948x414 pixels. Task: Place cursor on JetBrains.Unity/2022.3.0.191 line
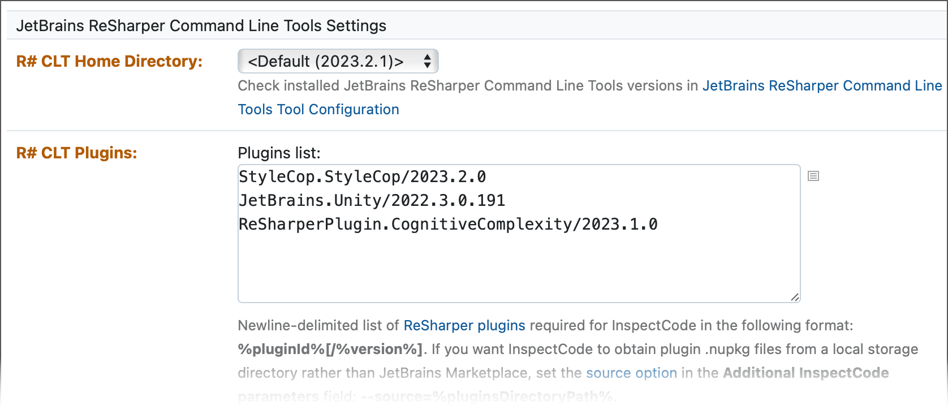point(372,201)
